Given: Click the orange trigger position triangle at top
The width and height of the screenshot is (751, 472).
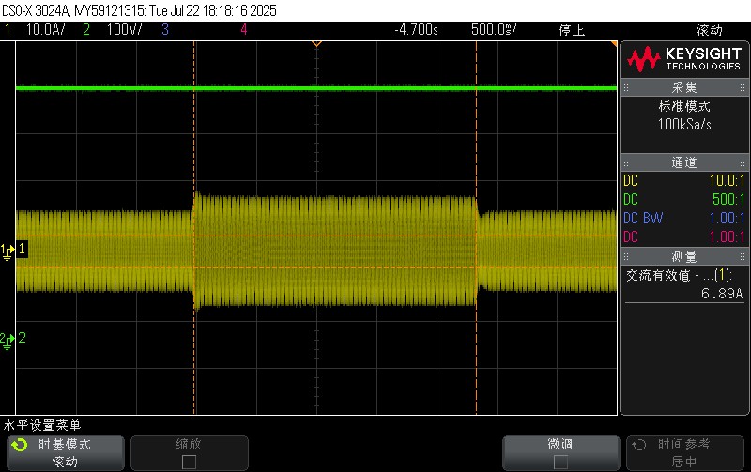Looking at the screenshot, I should pyautogui.click(x=316, y=44).
